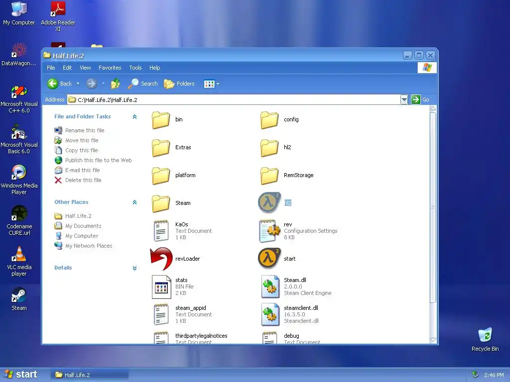
Task: Open the File menu
Action: pyautogui.click(x=51, y=68)
